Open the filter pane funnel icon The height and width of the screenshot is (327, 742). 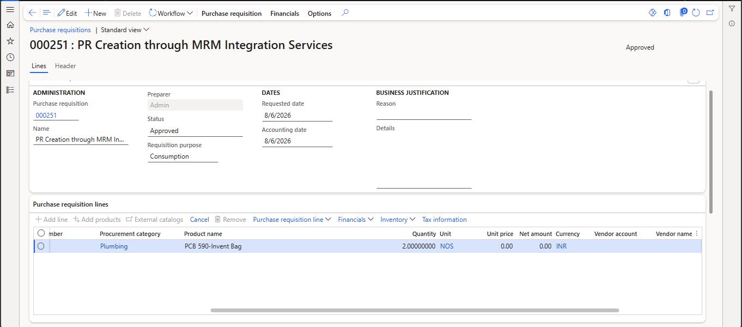(x=732, y=9)
